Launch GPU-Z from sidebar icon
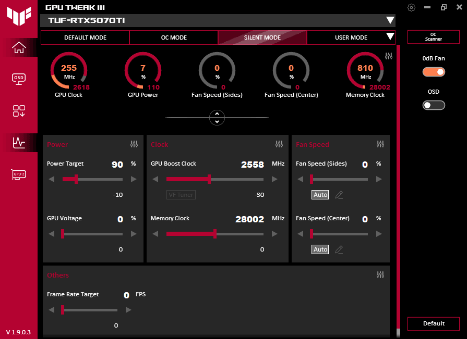 [19, 174]
